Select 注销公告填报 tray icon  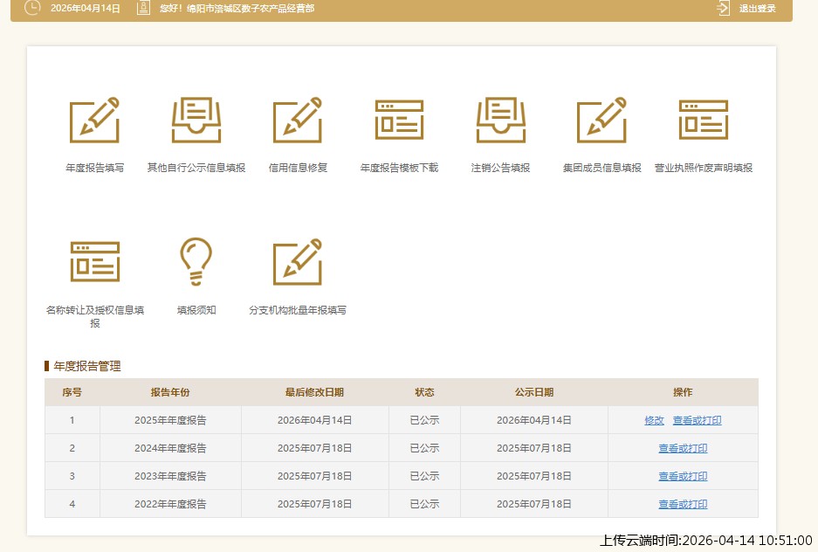[x=500, y=121]
